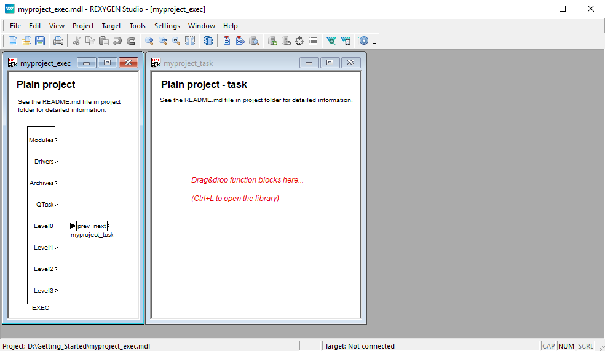Click the blue info About icon
605x351 pixels.
point(363,41)
